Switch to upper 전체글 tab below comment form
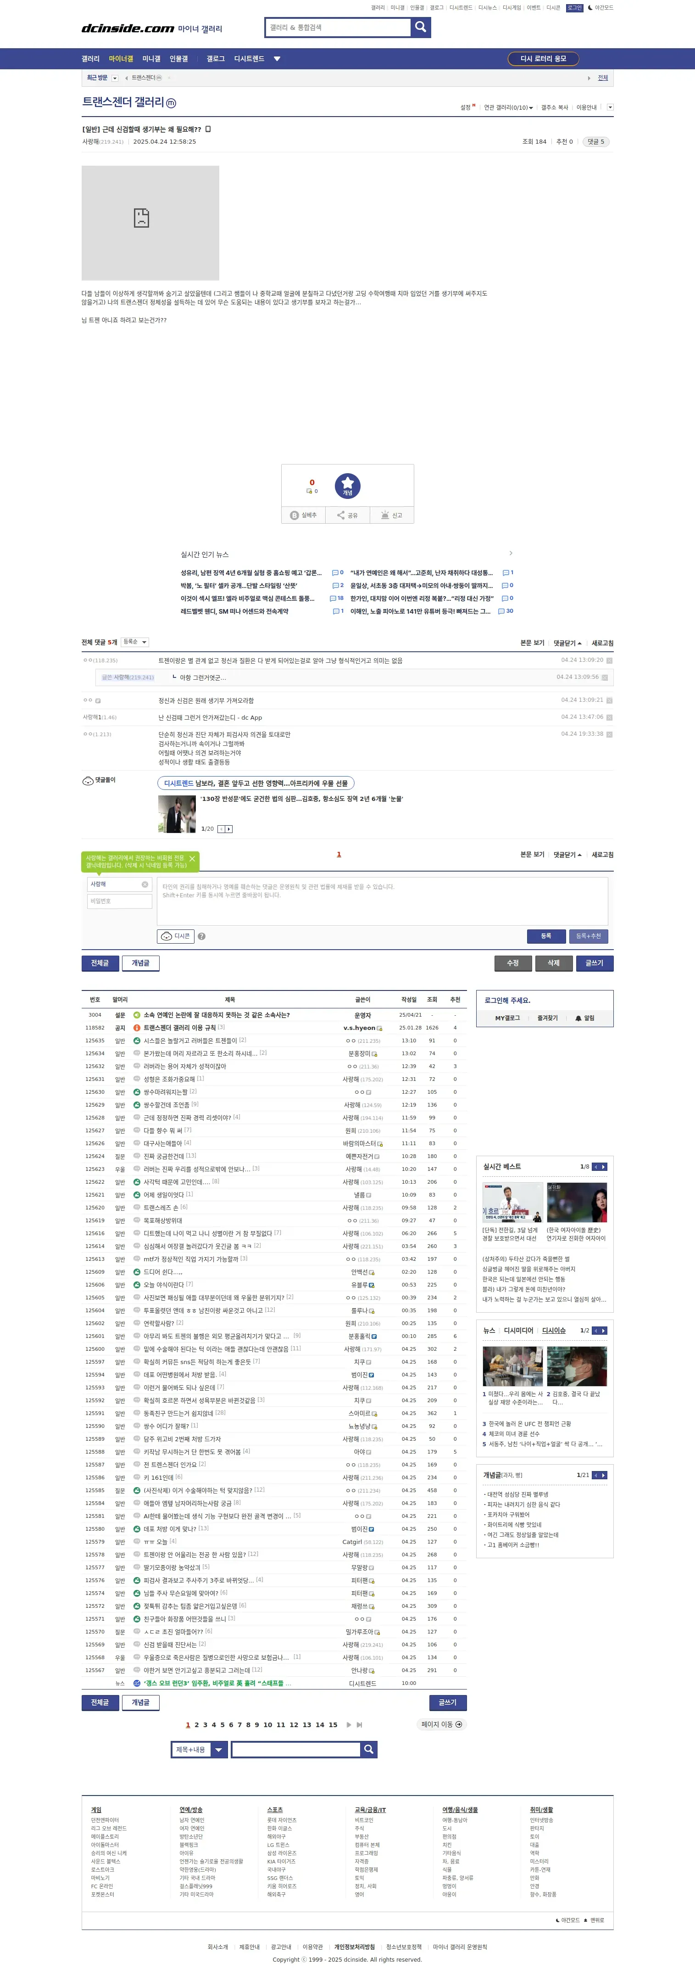This screenshot has width=695, height=1986. (x=100, y=963)
